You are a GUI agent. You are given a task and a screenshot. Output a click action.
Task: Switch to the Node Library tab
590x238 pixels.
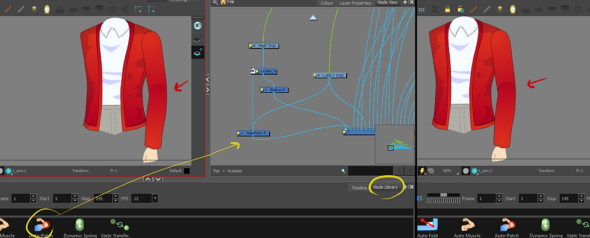tap(385, 187)
